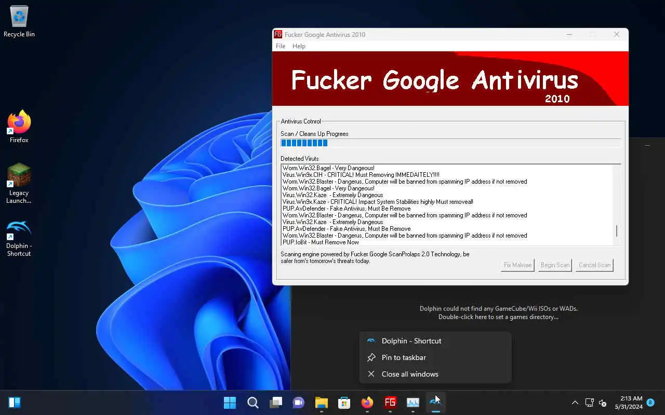Switch to Firefox on the taskbar
665x415 pixels.
(x=367, y=403)
